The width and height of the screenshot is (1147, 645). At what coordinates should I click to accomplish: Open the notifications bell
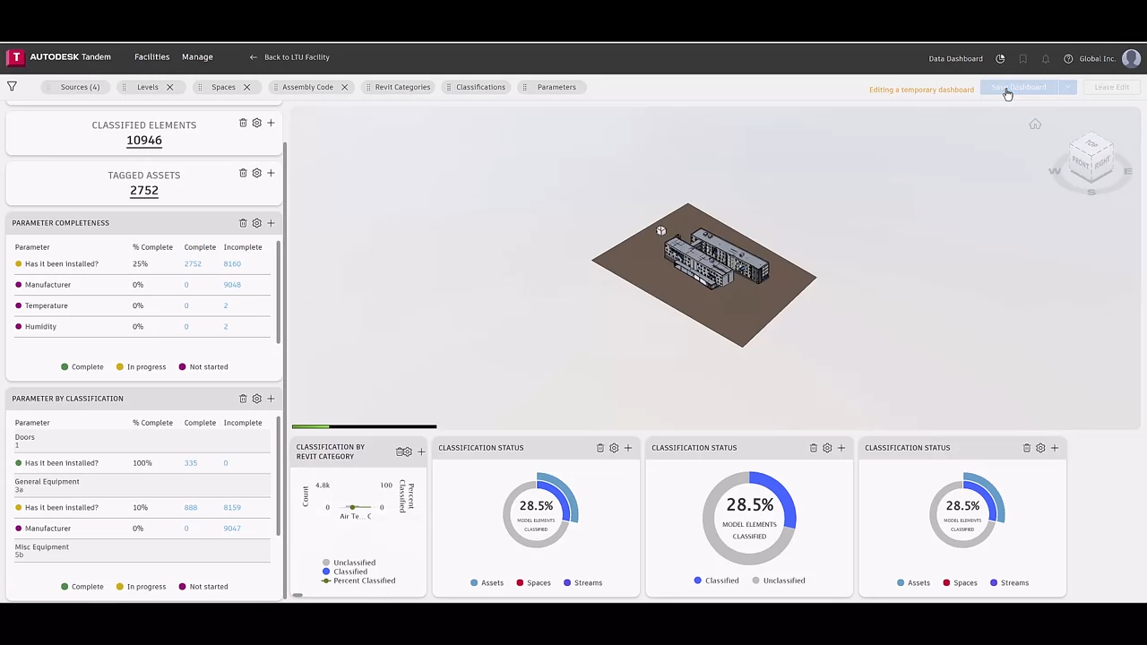(1045, 59)
